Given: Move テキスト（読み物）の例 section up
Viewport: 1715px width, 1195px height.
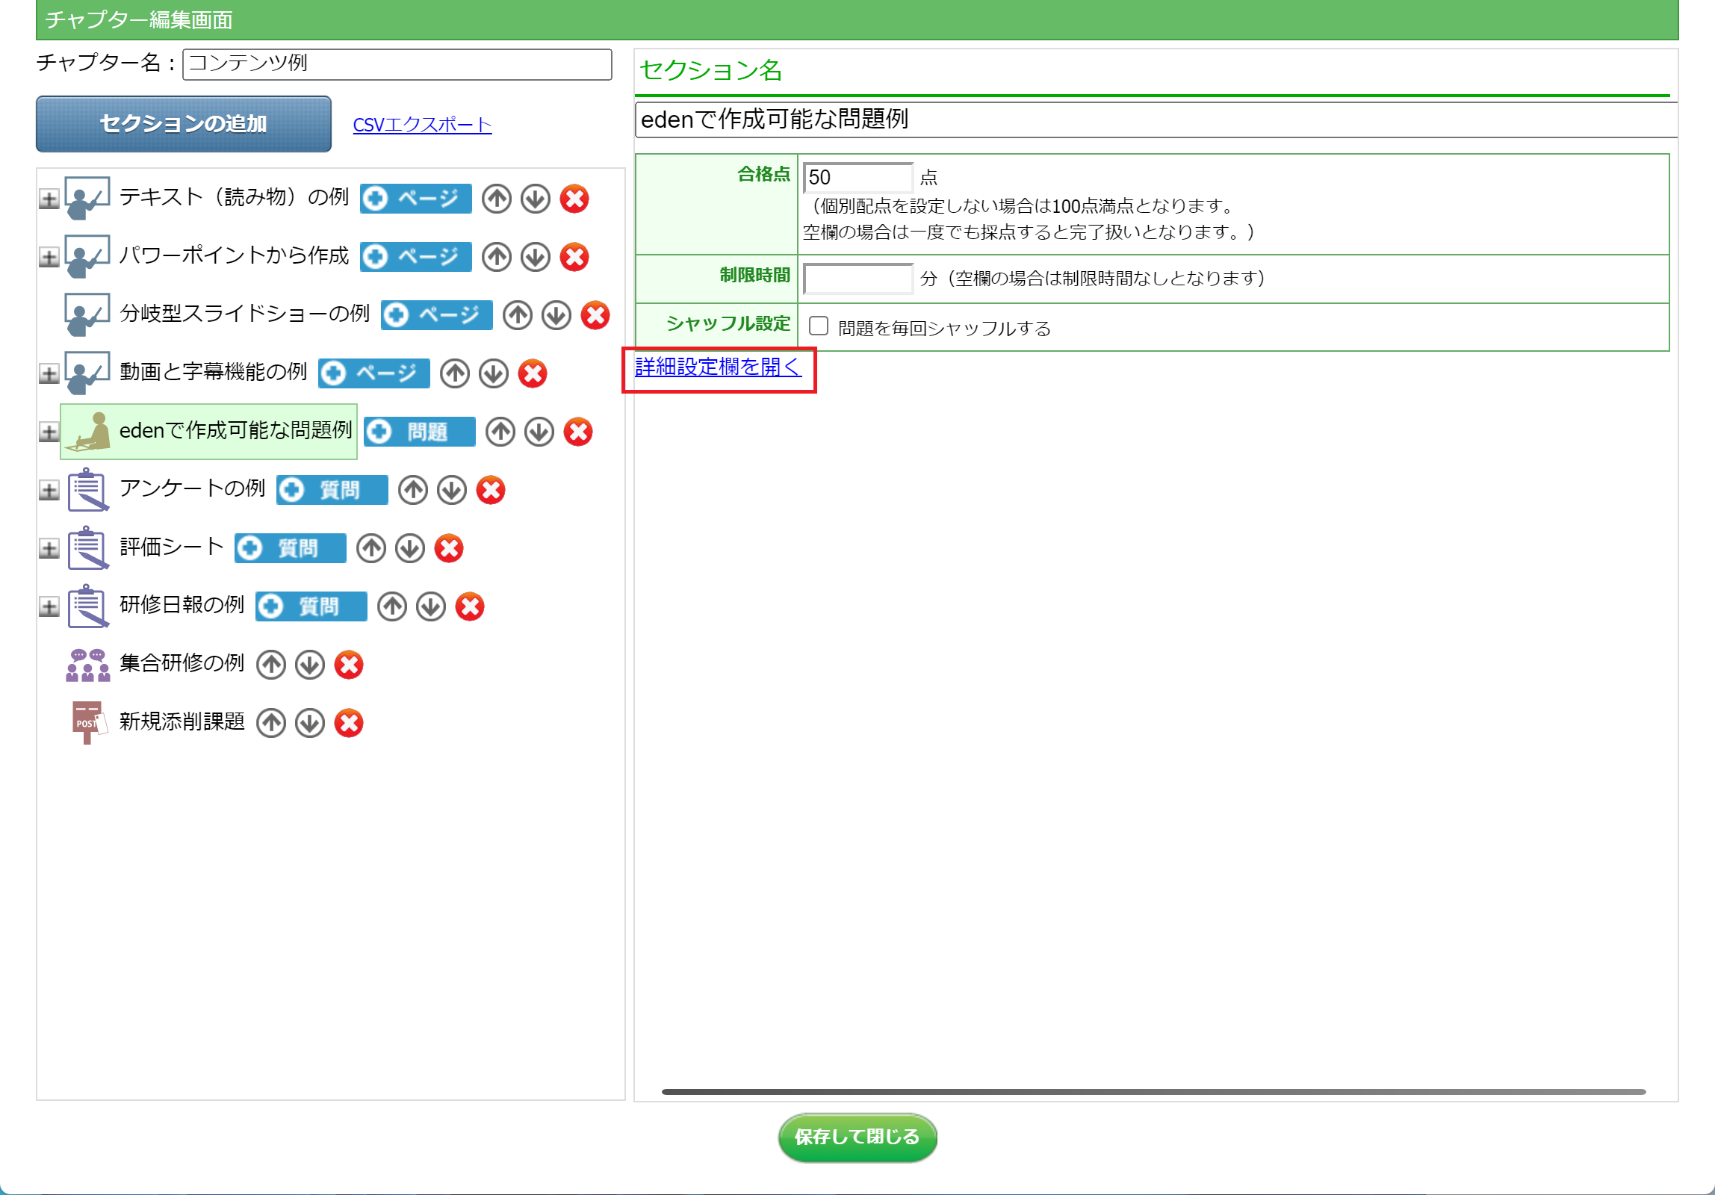Looking at the screenshot, I should [497, 199].
